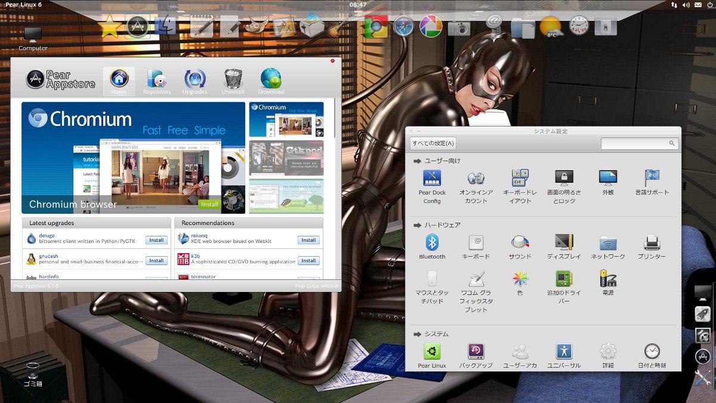The width and height of the screenshot is (716, 403).
Task: Click the Pear Appstore logo
Action: 60,79
